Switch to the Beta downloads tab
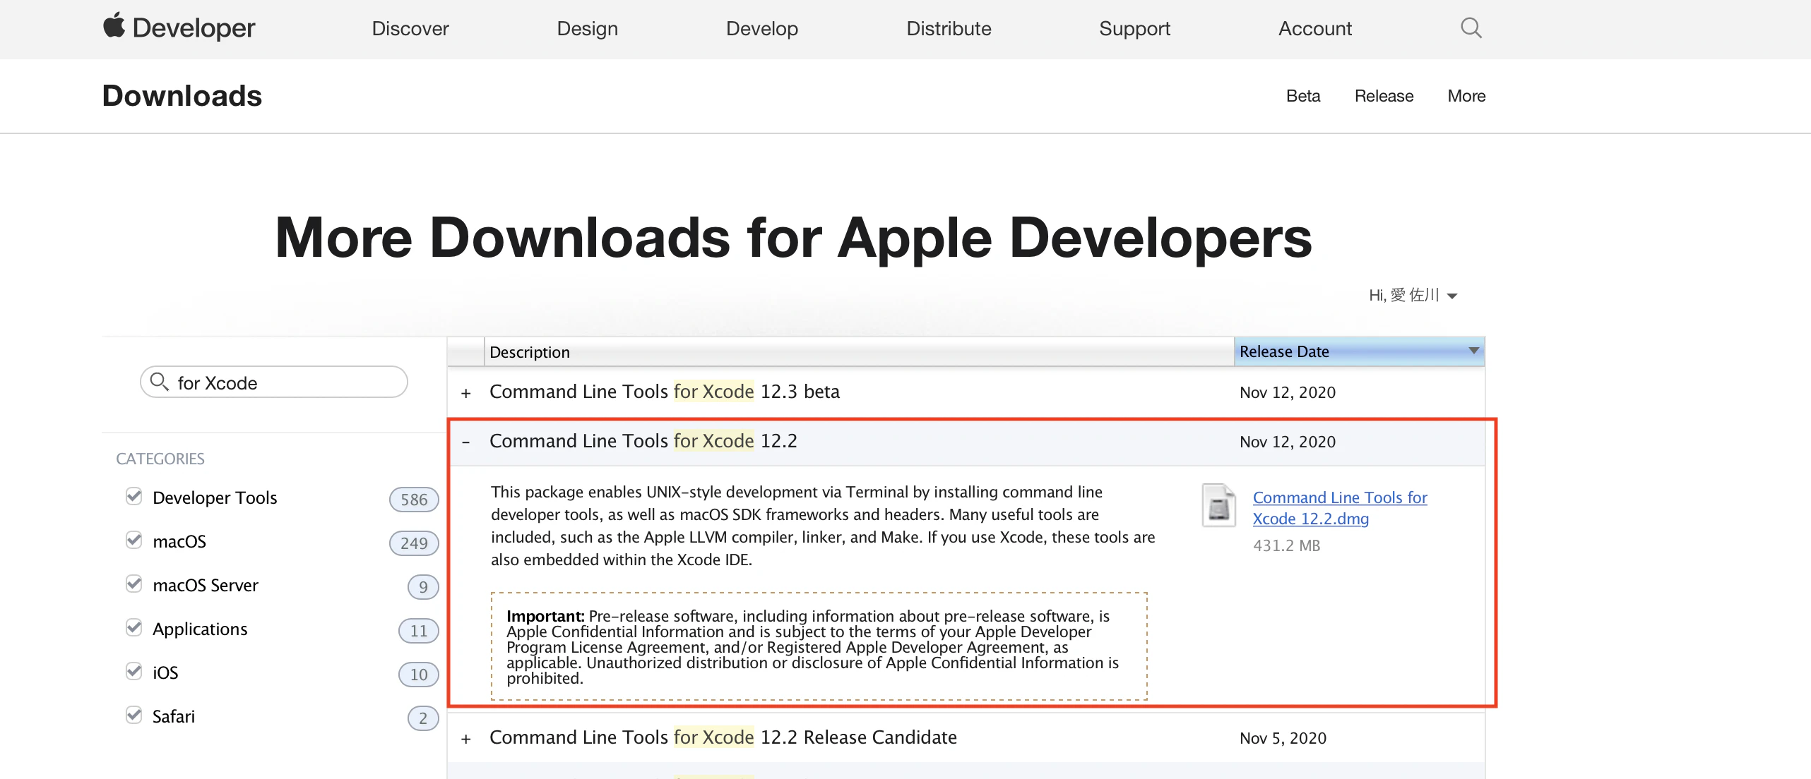The height and width of the screenshot is (779, 1811). 1303,96
